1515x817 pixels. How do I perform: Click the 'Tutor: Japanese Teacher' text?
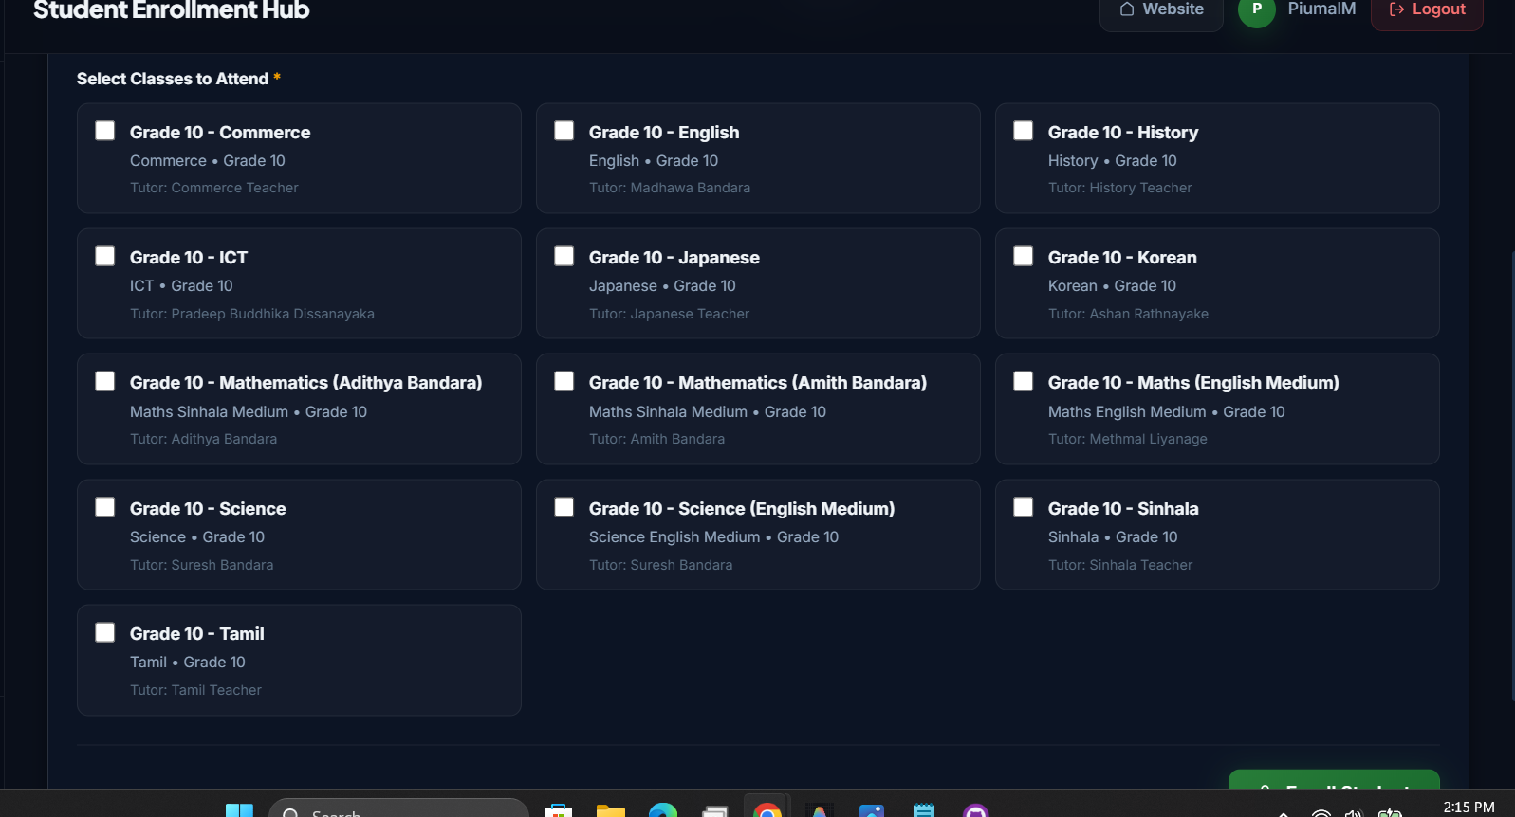point(669,314)
